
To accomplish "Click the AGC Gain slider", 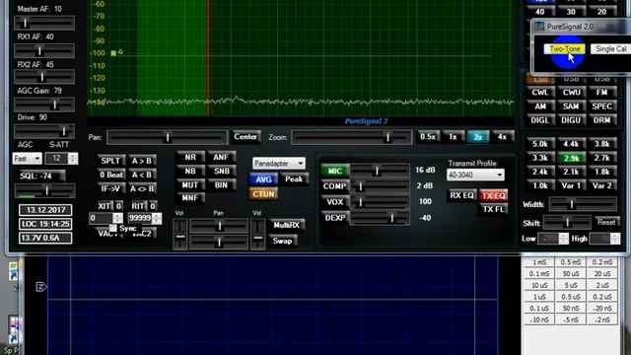I will coord(44,106).
